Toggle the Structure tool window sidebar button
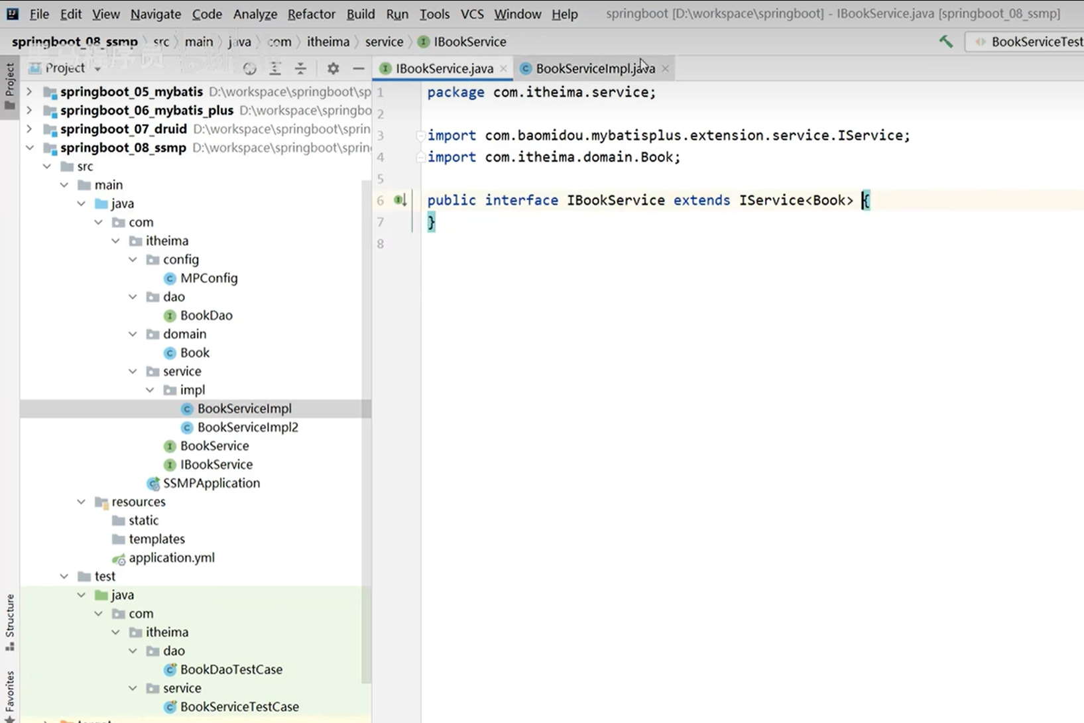The height and width of the screenshot is (723, 1084). (x=10, y=622)
